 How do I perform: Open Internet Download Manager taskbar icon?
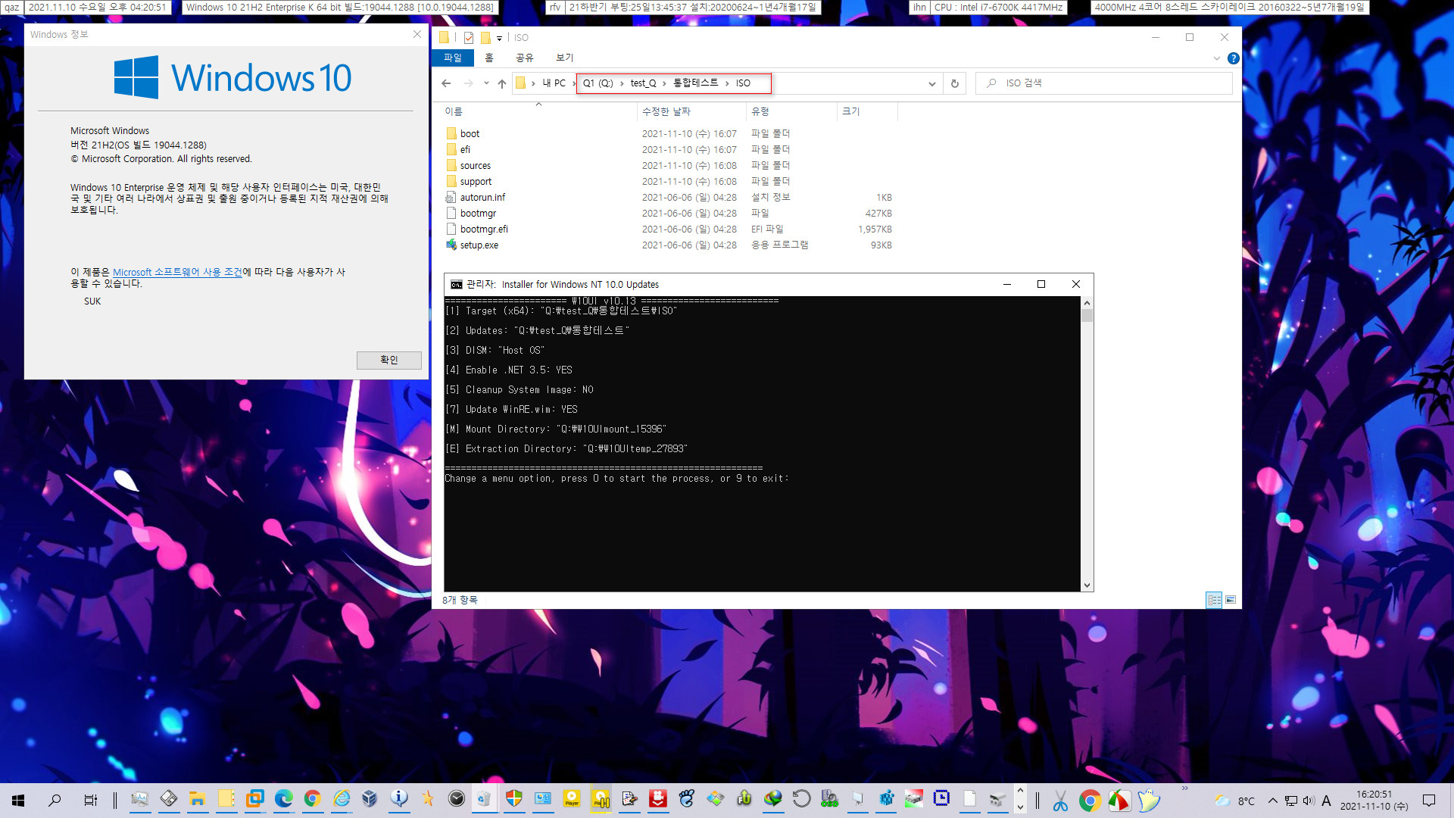[x=772, y=799]
